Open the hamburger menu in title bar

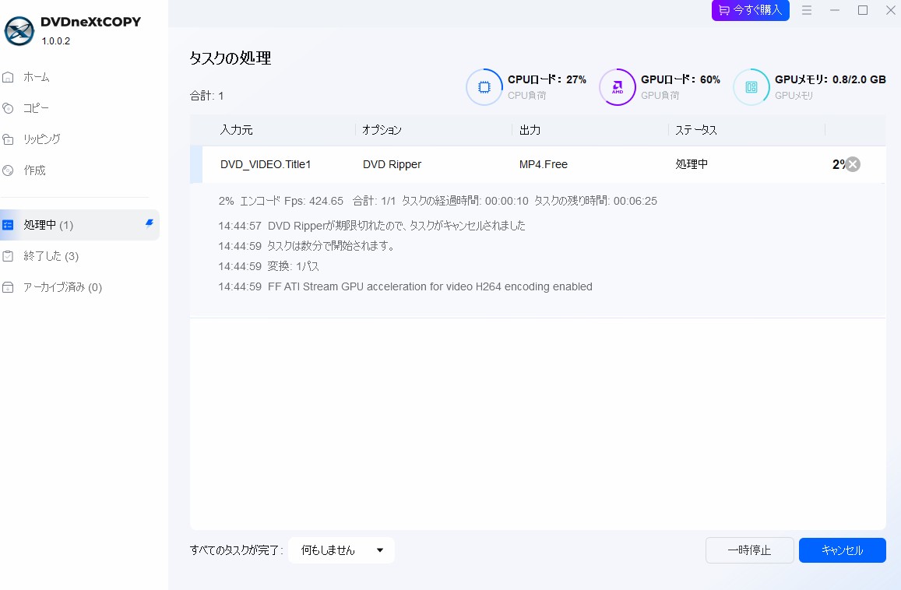(807, 10)
